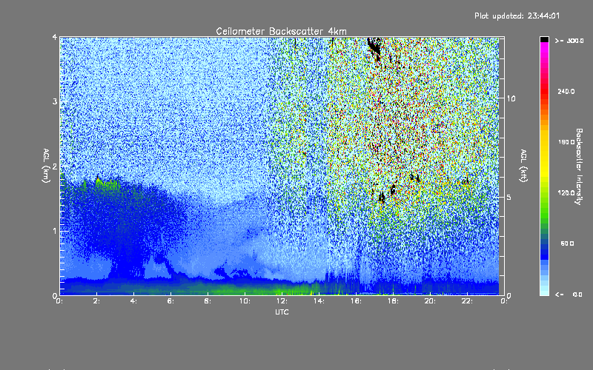Click the 60.0 colorbar value
The width and height of the screenshot is (593, 370).
567,243
